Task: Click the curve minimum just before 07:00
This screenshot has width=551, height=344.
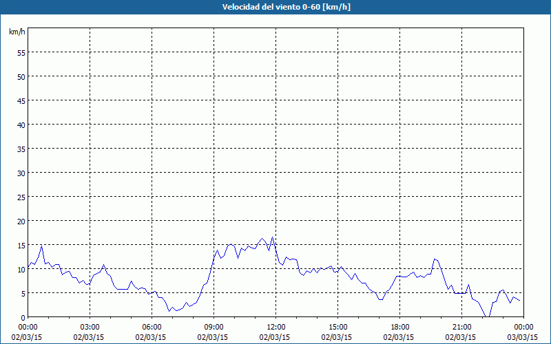Action: point(169,311)
